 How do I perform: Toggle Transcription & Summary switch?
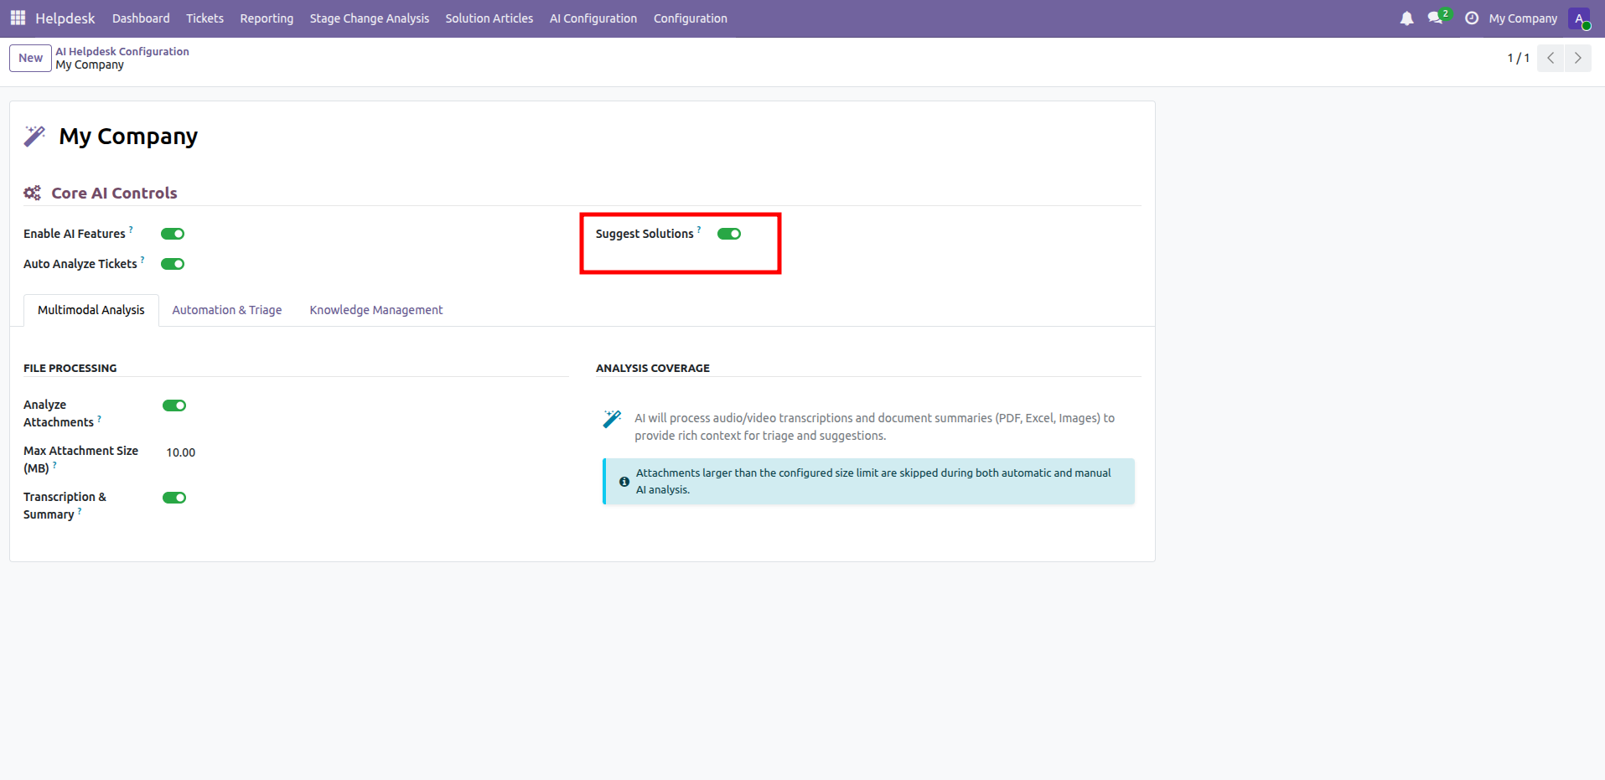[x=174, y=498]
